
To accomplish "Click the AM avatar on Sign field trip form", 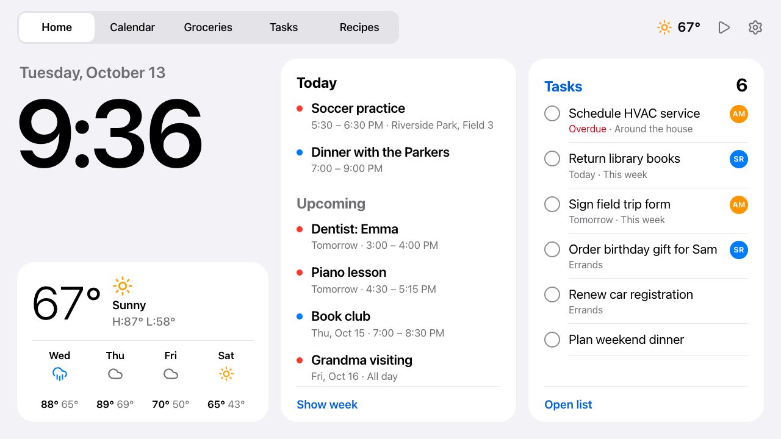I will click(739, 205).
